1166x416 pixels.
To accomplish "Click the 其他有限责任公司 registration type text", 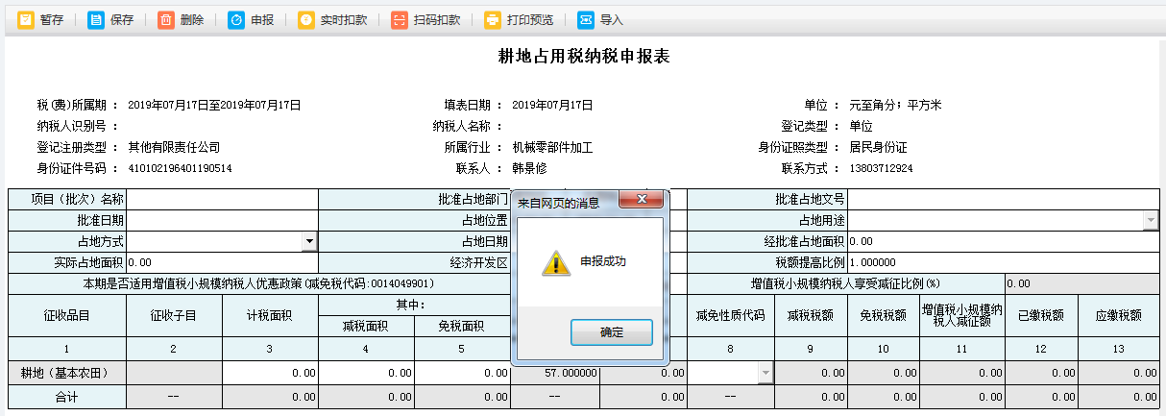I will (174, 147).
